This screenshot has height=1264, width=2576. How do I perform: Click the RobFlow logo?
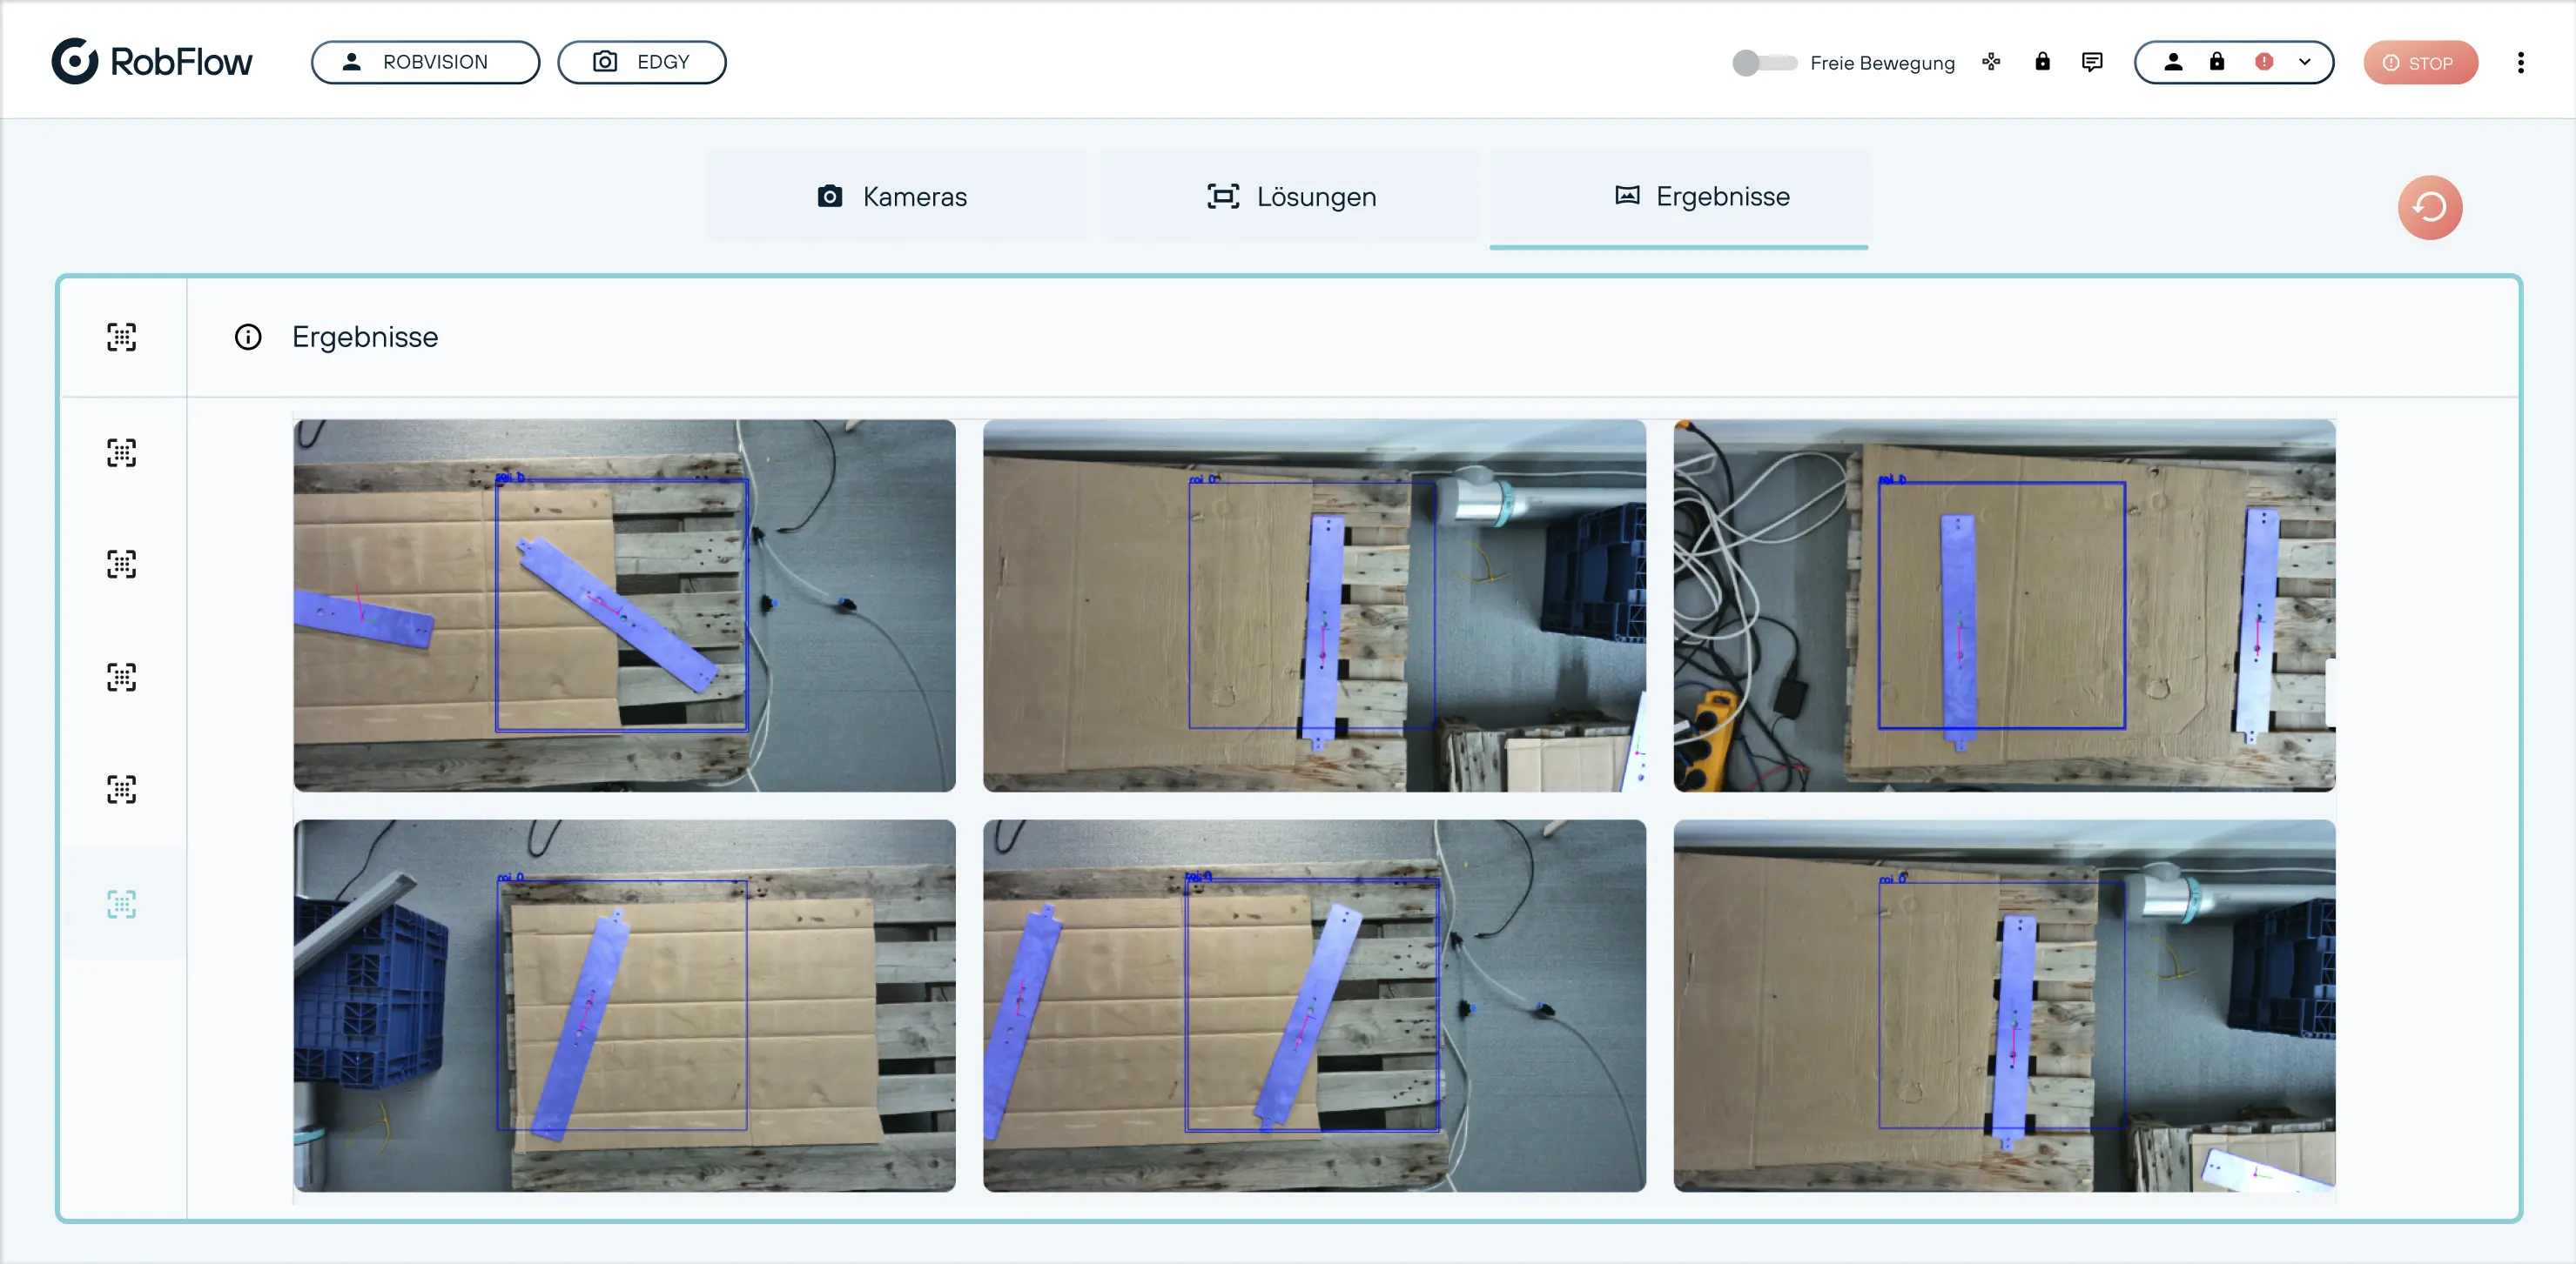click(x=152, y=62)
